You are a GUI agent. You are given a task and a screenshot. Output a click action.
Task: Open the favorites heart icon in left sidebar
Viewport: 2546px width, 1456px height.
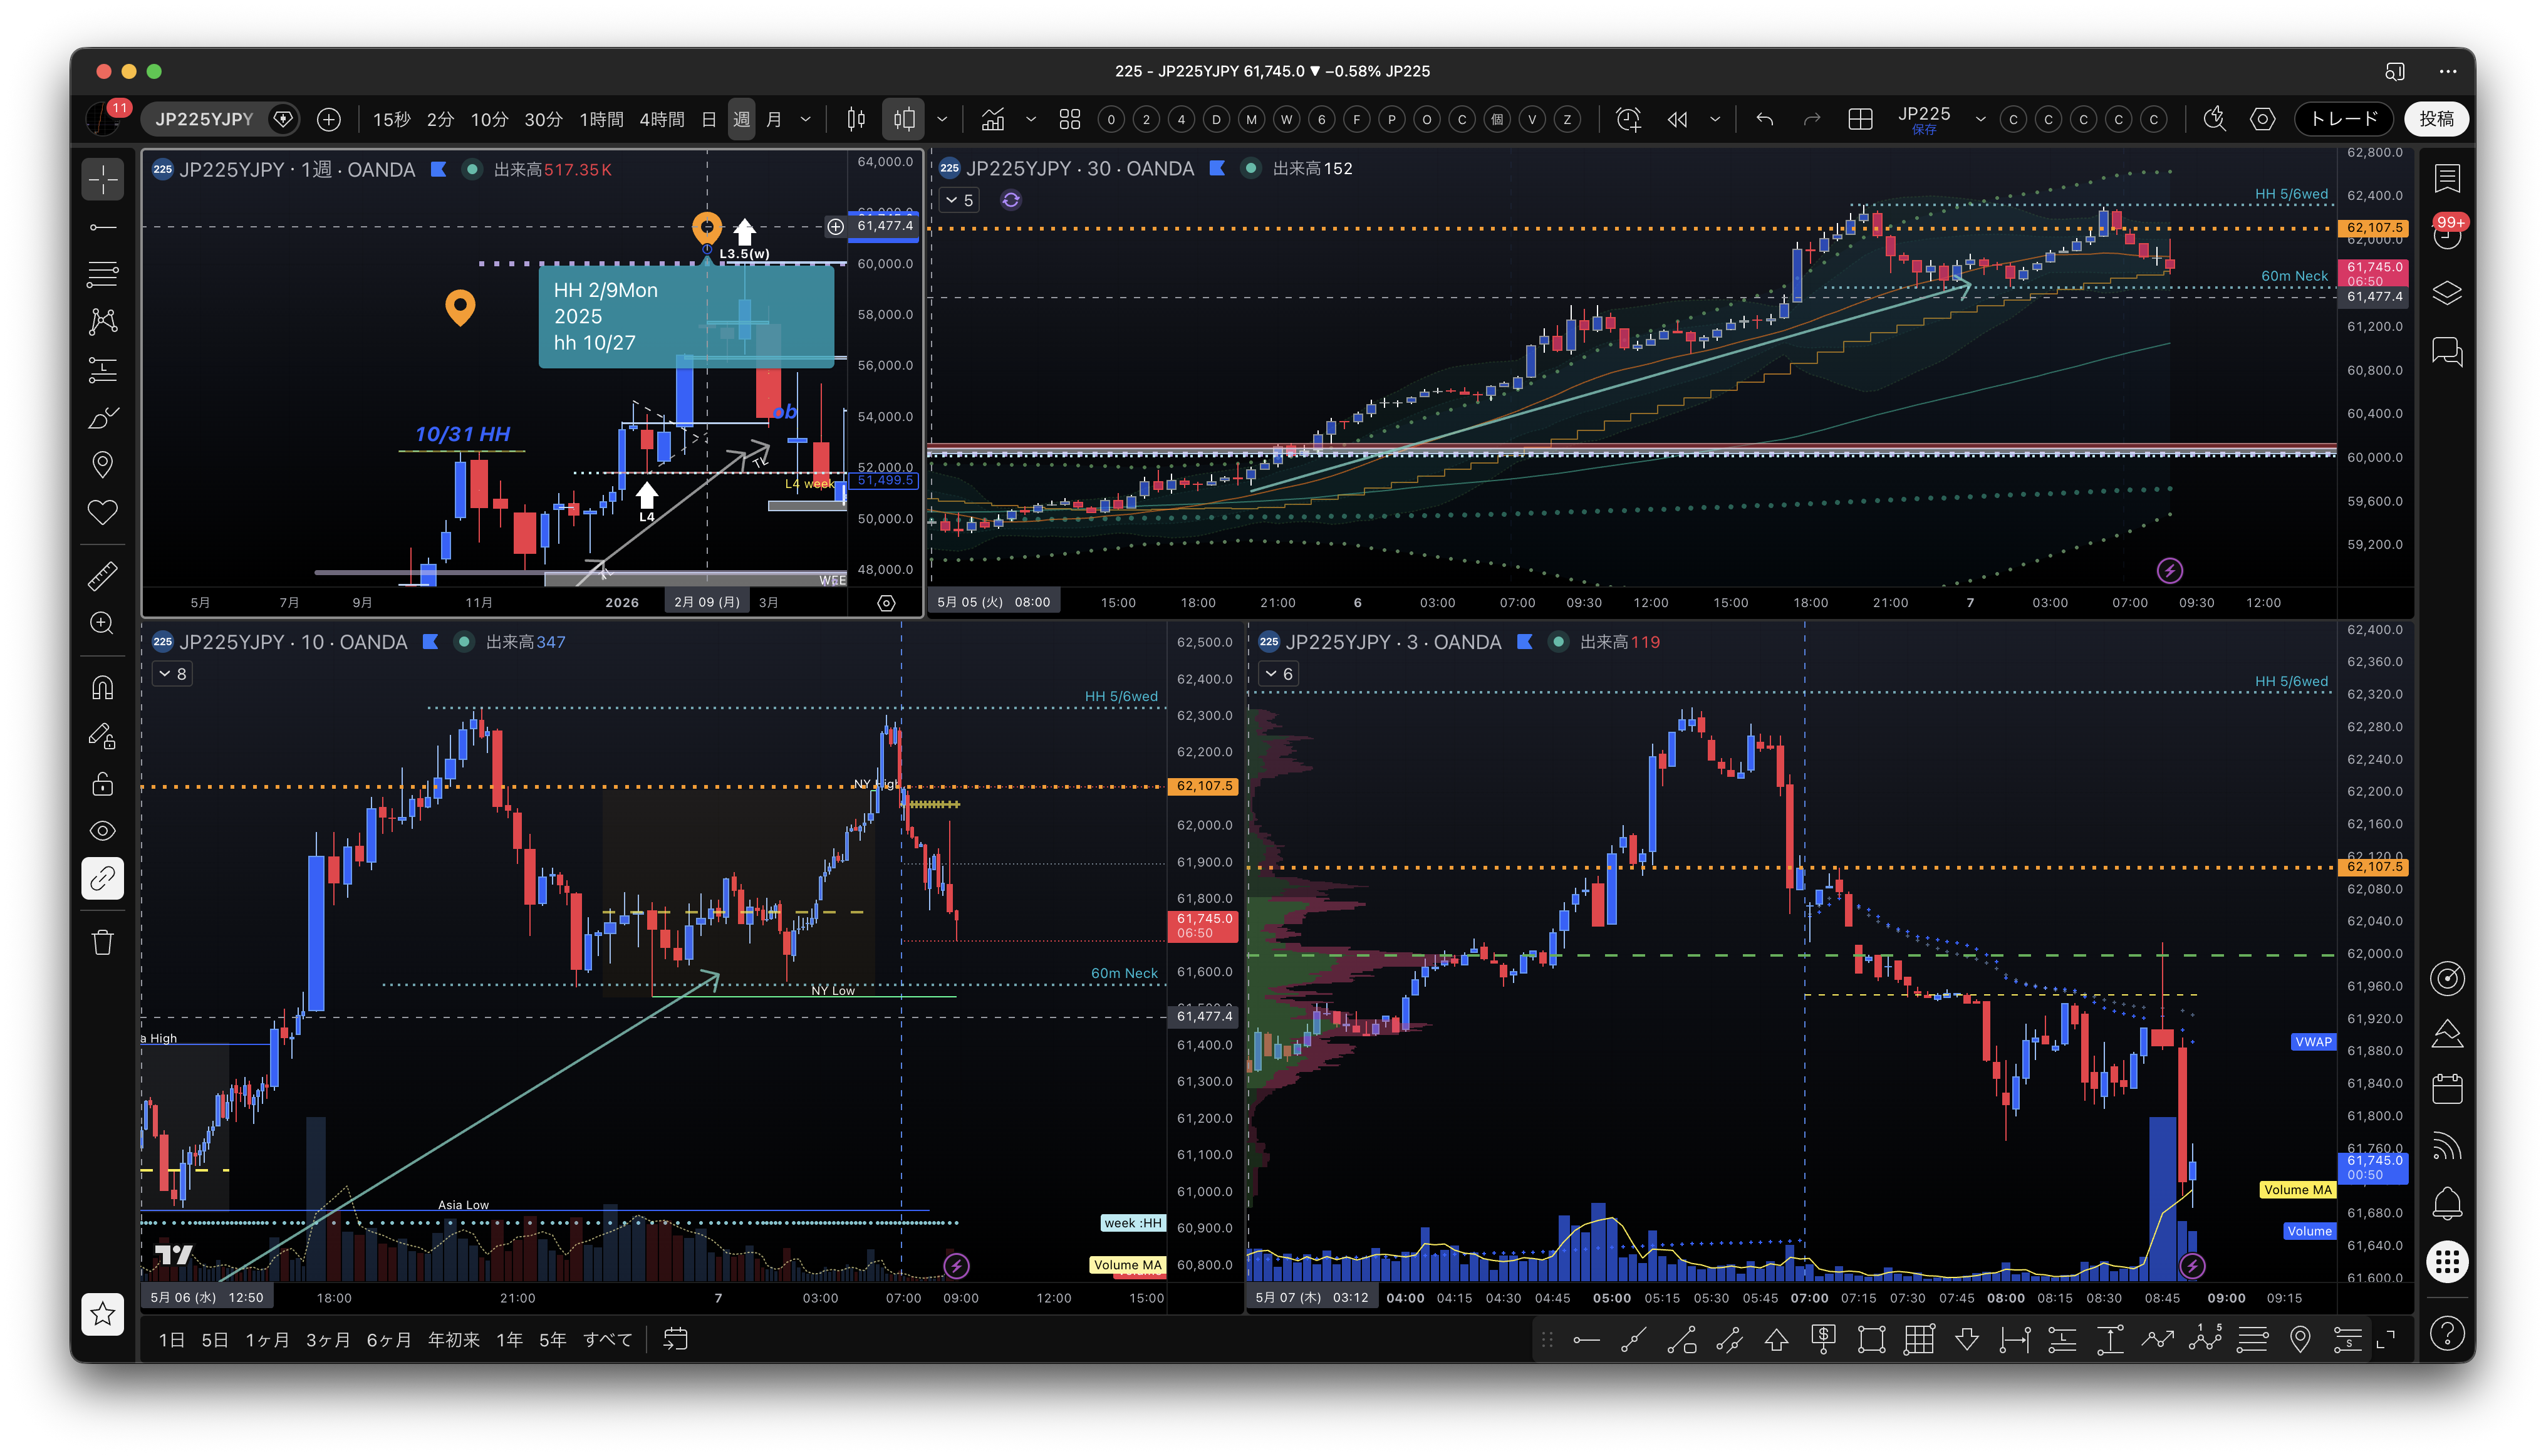click(x=103, y=512)
